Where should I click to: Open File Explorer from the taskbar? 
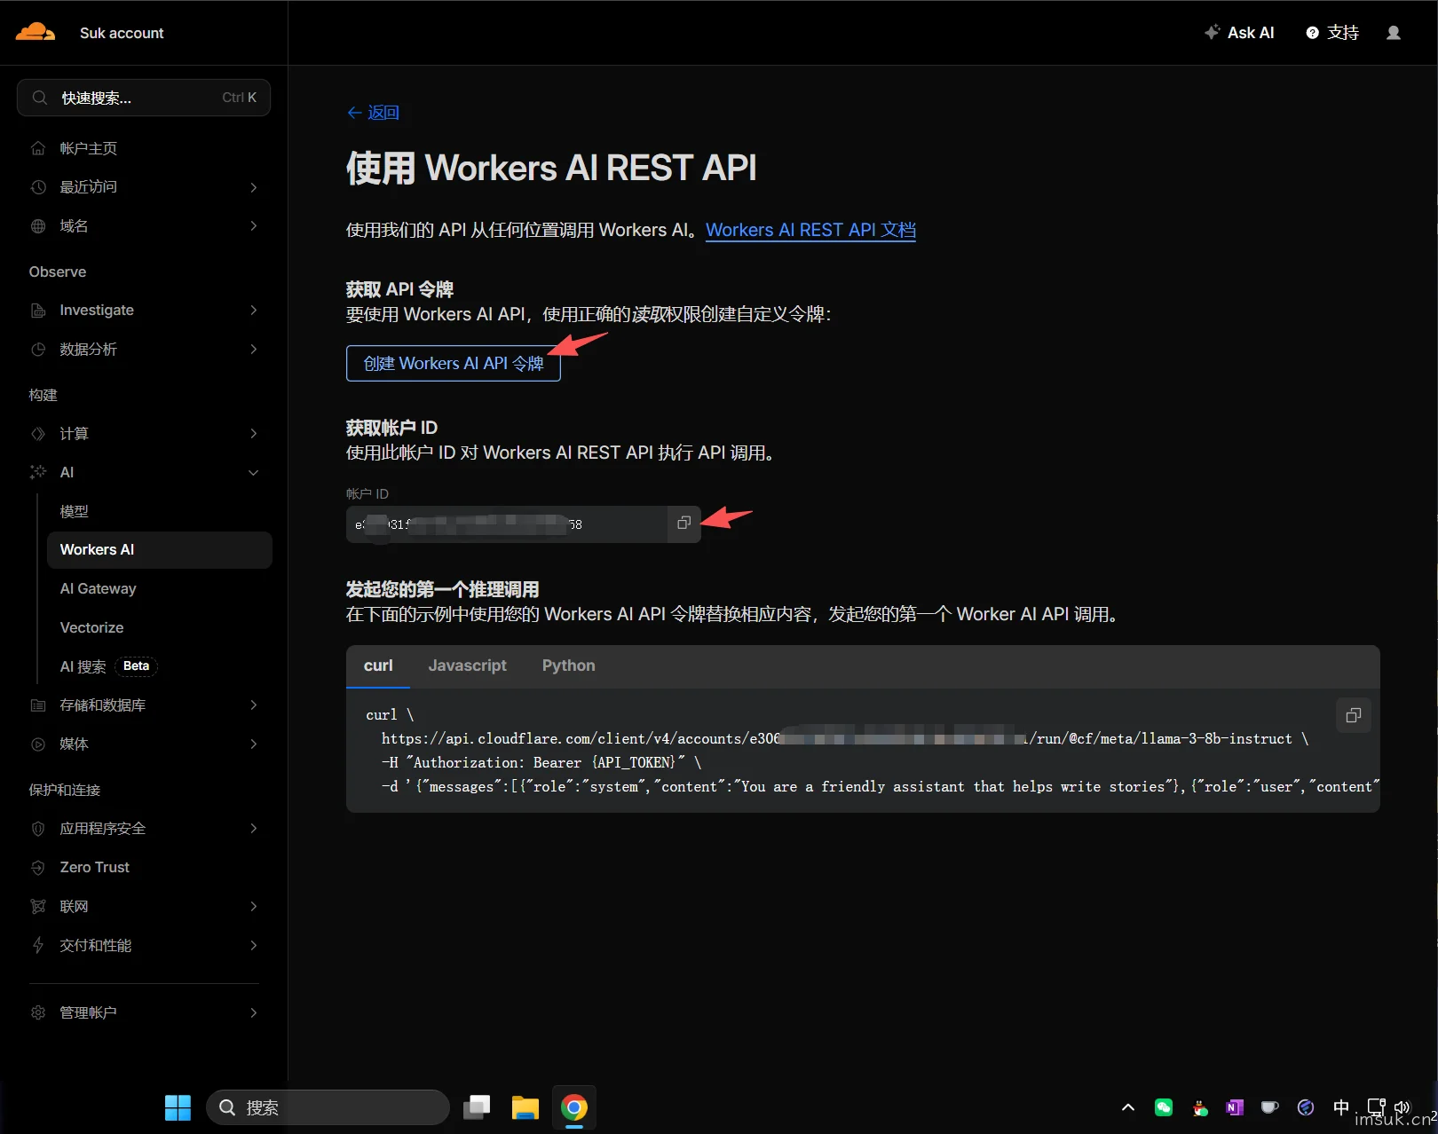pos(525,1107)
